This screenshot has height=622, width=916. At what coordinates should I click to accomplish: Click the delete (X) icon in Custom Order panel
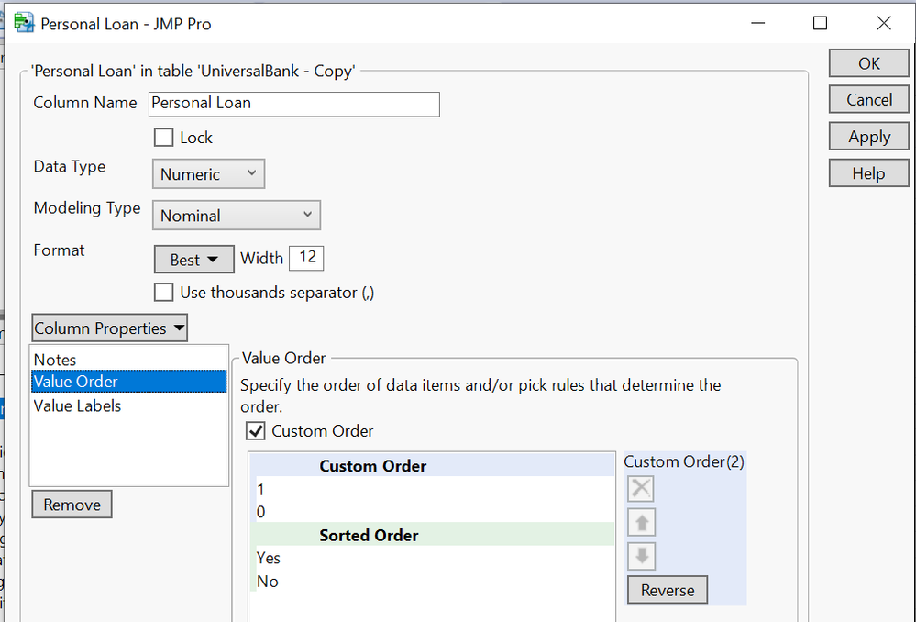pos(640,488)
